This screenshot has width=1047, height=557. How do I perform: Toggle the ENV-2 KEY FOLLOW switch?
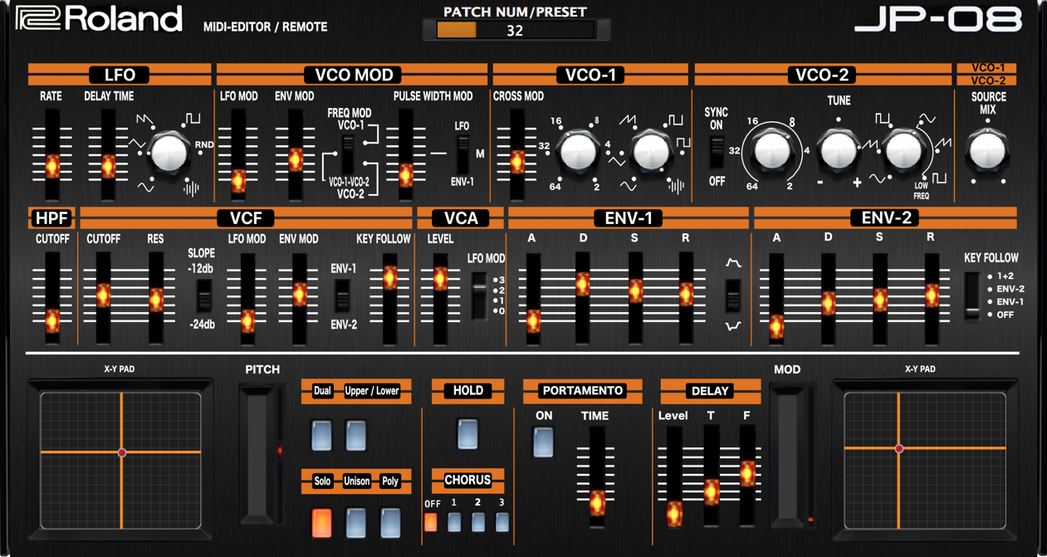971,296
